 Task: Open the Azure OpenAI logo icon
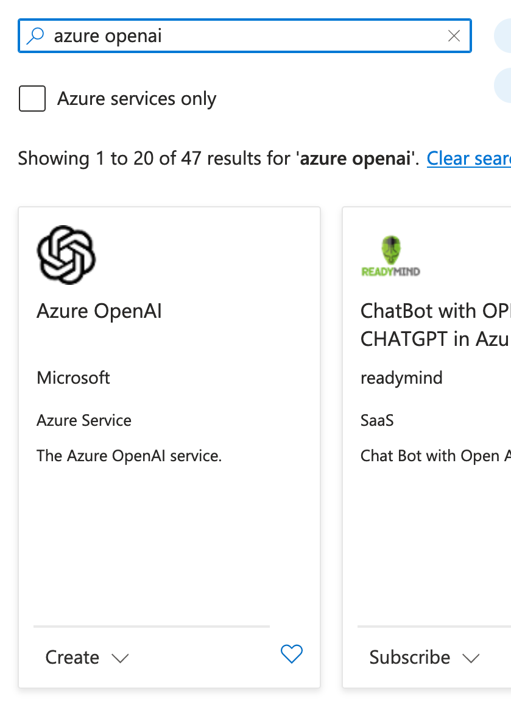(x=66, y=255)
